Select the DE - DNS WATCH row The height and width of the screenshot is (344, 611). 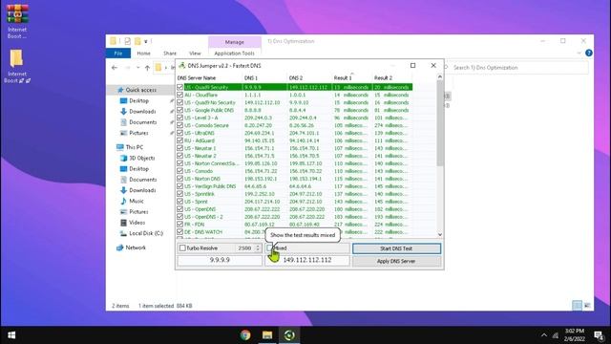295,232
